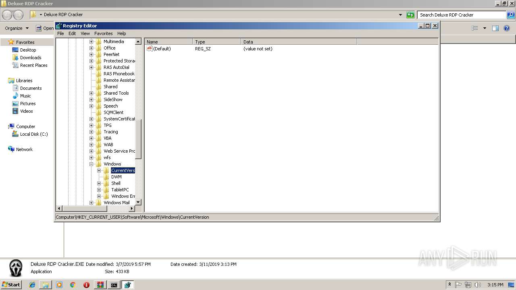Click the tree scroll-up arrow
The image size is (516, 290).
pyautogui.click(x=138, y=41)
